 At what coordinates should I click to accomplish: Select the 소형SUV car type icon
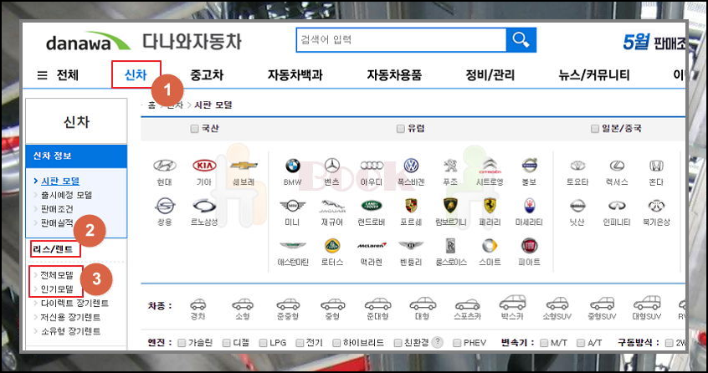pyautogui.click(x=557, y=304)
